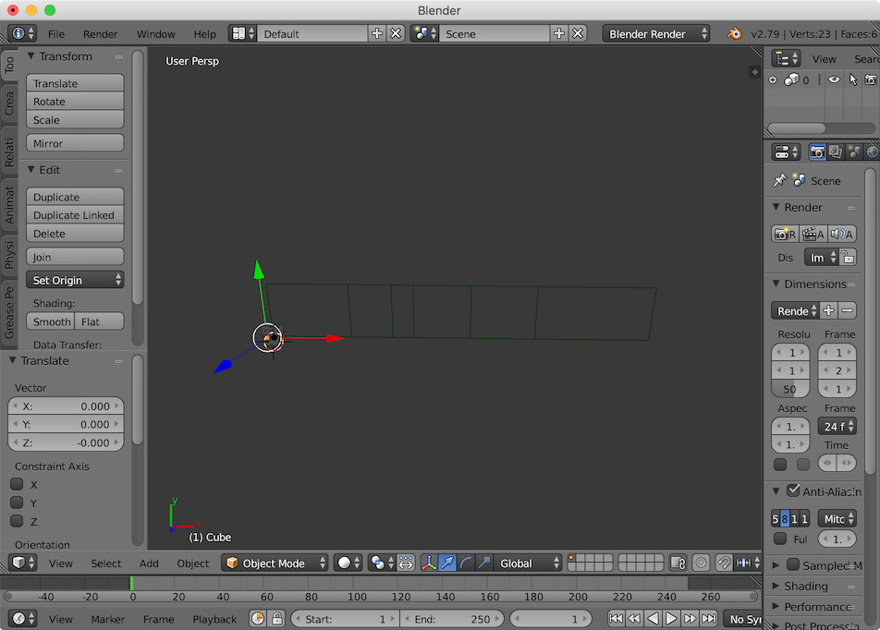Click play animation forward button

672,619
